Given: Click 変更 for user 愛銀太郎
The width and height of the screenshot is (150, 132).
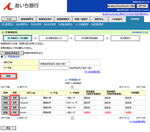Looking at the screenshot, I should coord(15,108).
